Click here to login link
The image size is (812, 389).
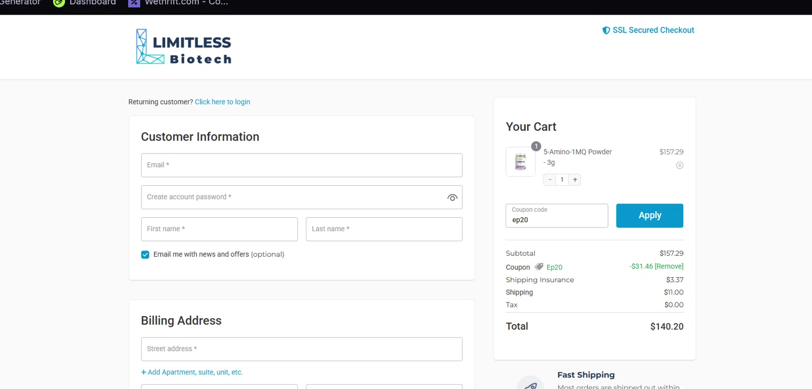coord(222,102)
